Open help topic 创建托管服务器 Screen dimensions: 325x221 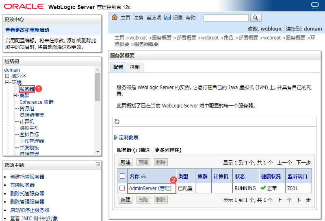pyautogui.click(x=27, y=177)
